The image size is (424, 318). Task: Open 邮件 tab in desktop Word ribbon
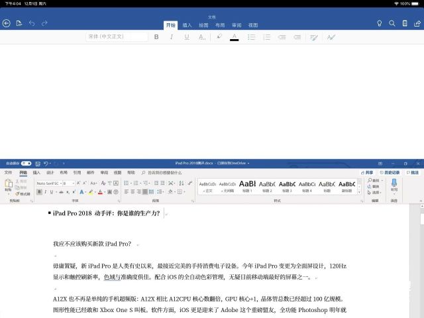91,172
